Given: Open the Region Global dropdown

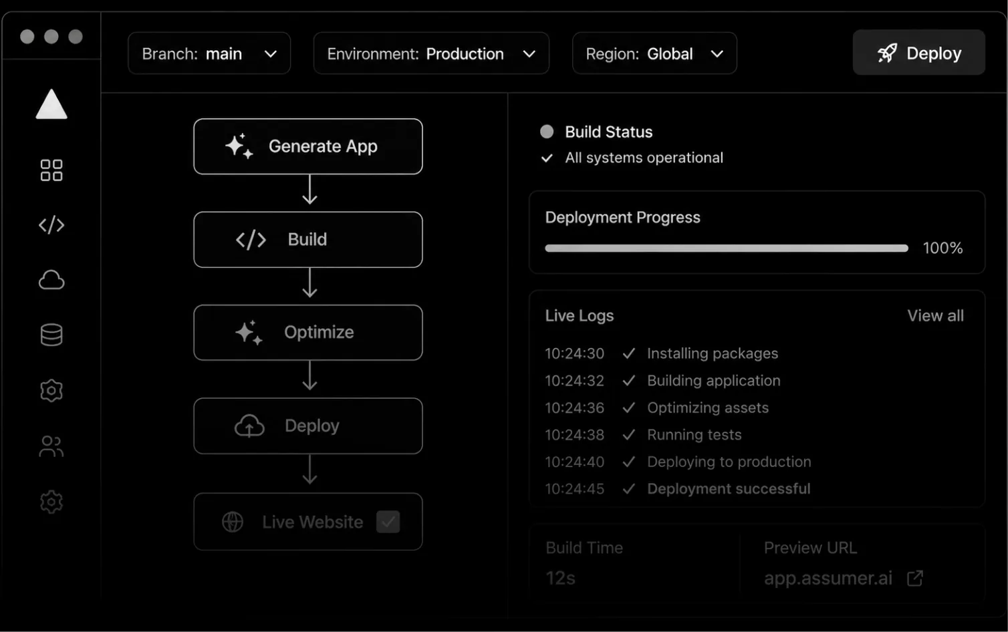Looking at the screenshot, I should click(654, 53).
